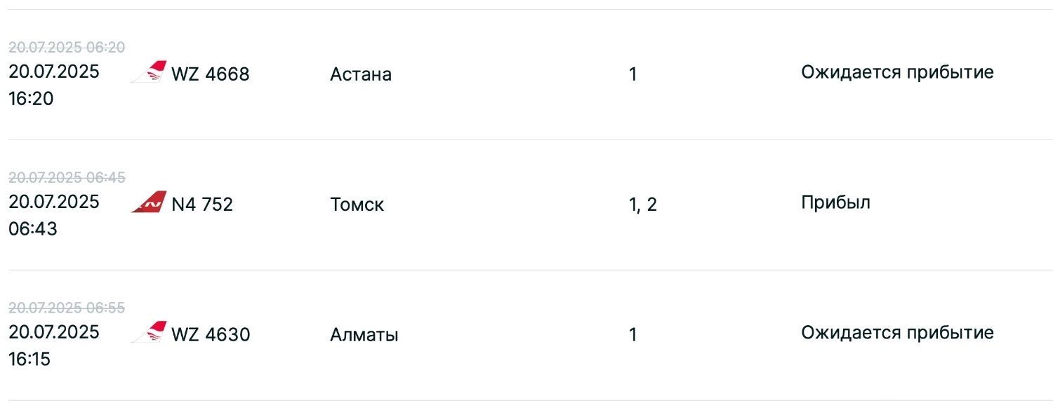Click the crossed-out 06:45 scheduled time
Image resolution: width=1053 pixels, height=405 pixels.
(x=67, y=178)
